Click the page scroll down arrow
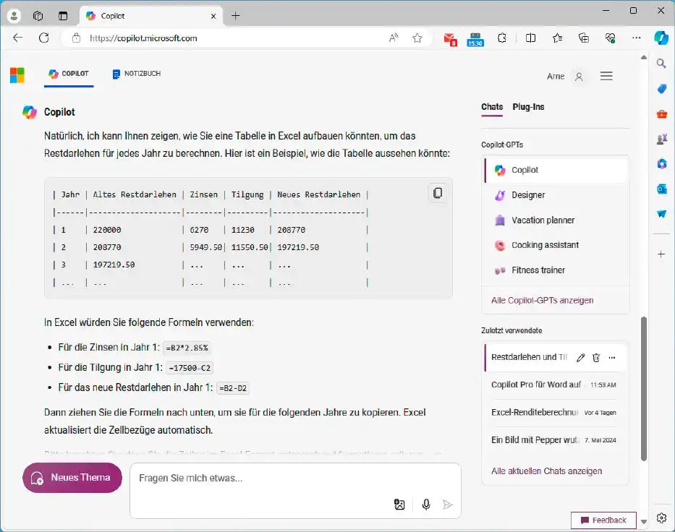 click(644, 522)
